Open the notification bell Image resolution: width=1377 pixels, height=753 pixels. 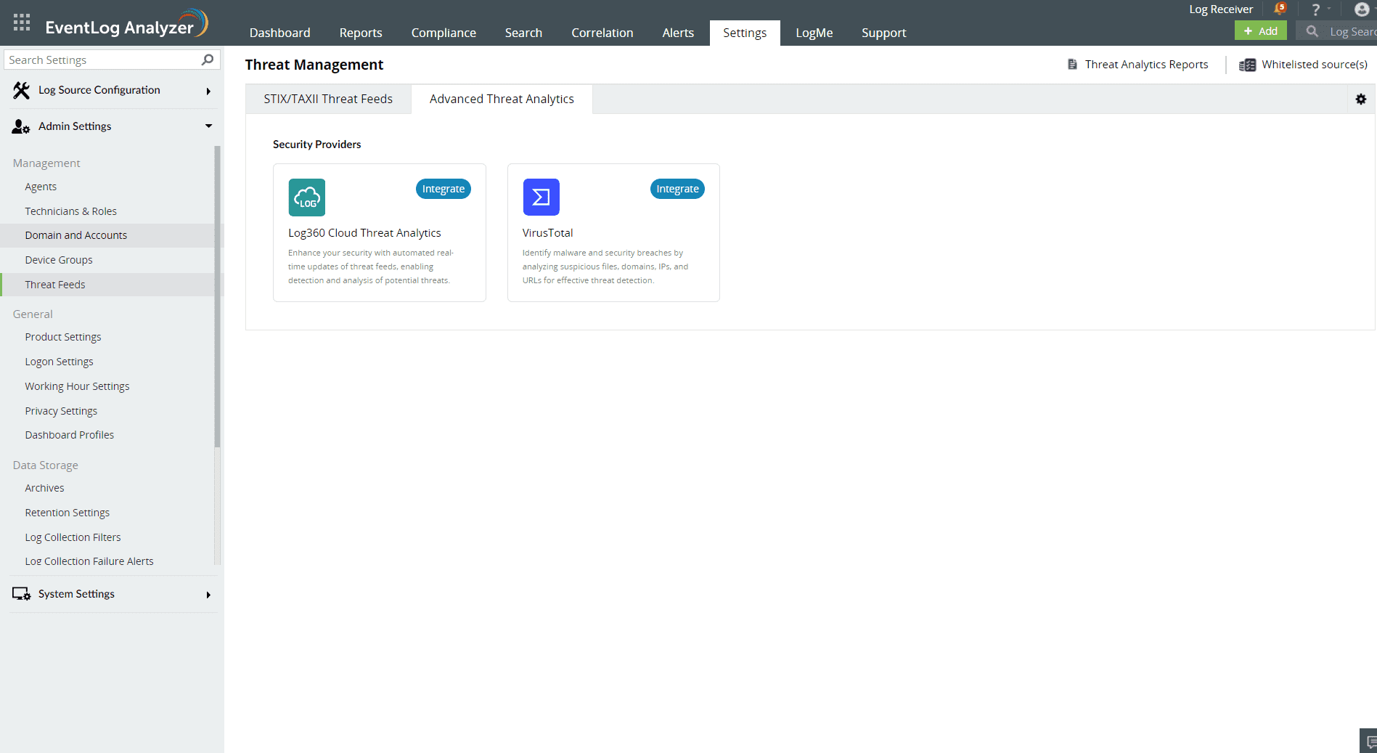[x=1280, y=9]
